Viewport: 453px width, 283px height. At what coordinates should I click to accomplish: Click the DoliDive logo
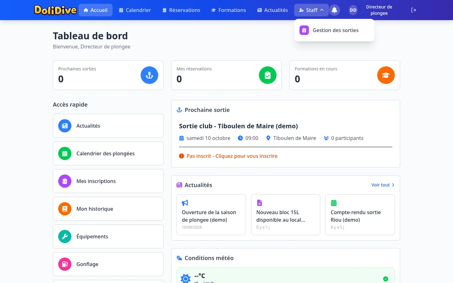pyautogui.click(x=55, y=10)
